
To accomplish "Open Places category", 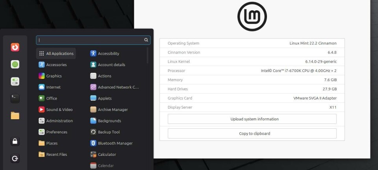I will pos(48,143).
